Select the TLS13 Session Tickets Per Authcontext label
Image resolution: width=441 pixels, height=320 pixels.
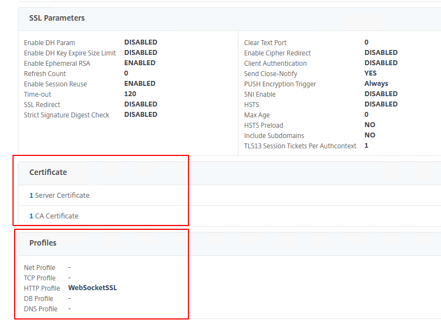pos(300,146)
